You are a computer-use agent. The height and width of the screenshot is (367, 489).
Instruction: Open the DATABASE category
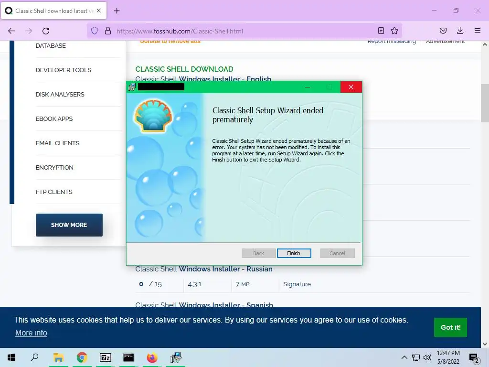click(51, 45)
